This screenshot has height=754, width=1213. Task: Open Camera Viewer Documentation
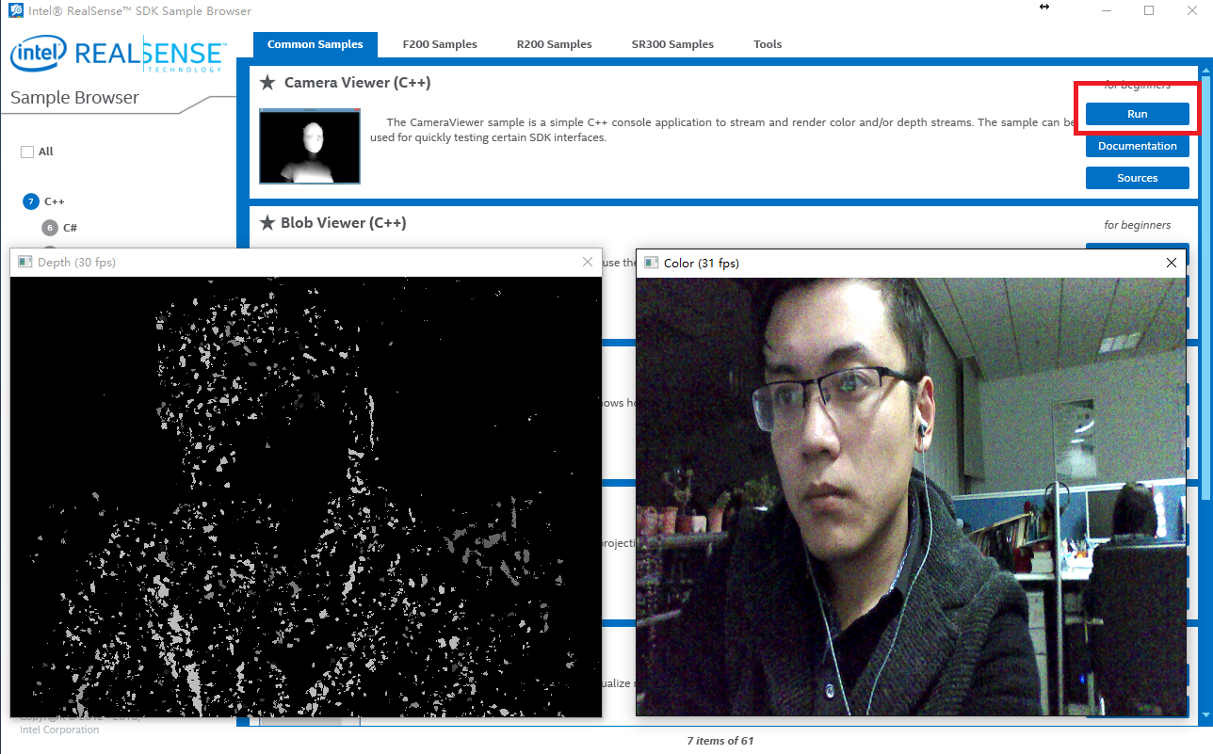[1137, 146]
